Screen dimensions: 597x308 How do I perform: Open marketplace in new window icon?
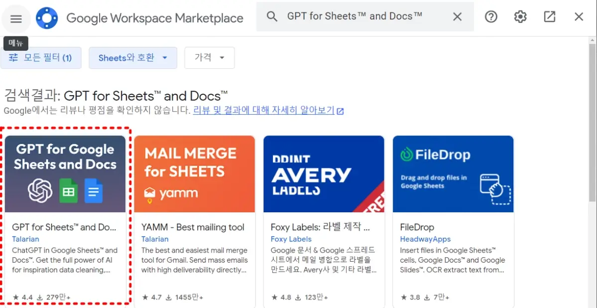549,16
